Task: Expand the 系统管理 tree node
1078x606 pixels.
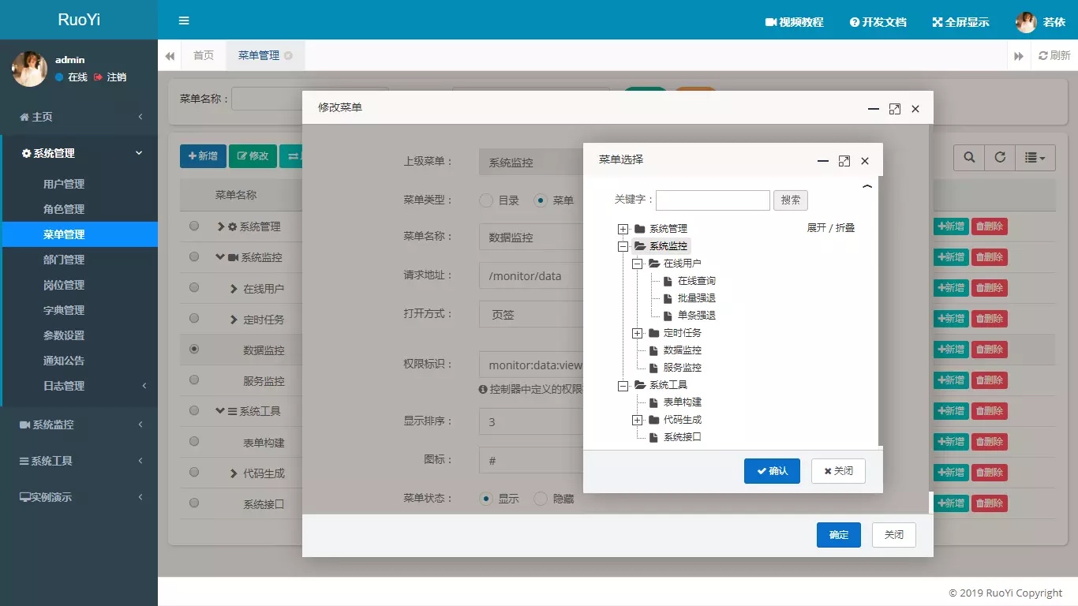Action: 623,229
